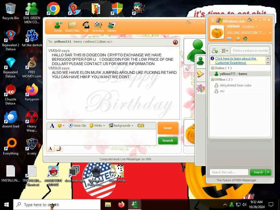Screen dimensions: 280x210
Task: Open Firefox from the taskbar
Action: [x=121, y=205]
